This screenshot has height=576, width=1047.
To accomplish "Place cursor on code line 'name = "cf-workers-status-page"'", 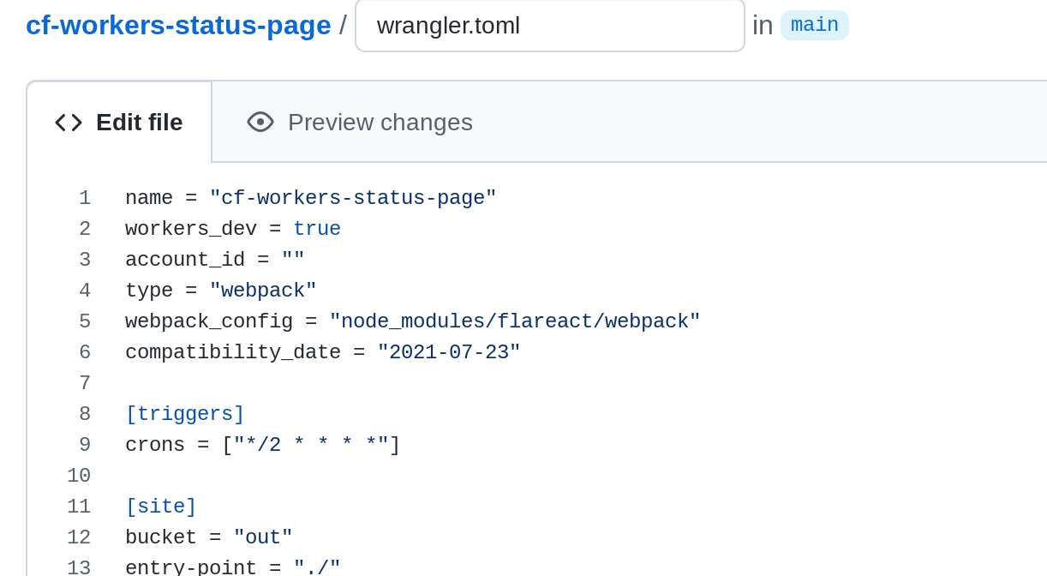I will 311,198.
